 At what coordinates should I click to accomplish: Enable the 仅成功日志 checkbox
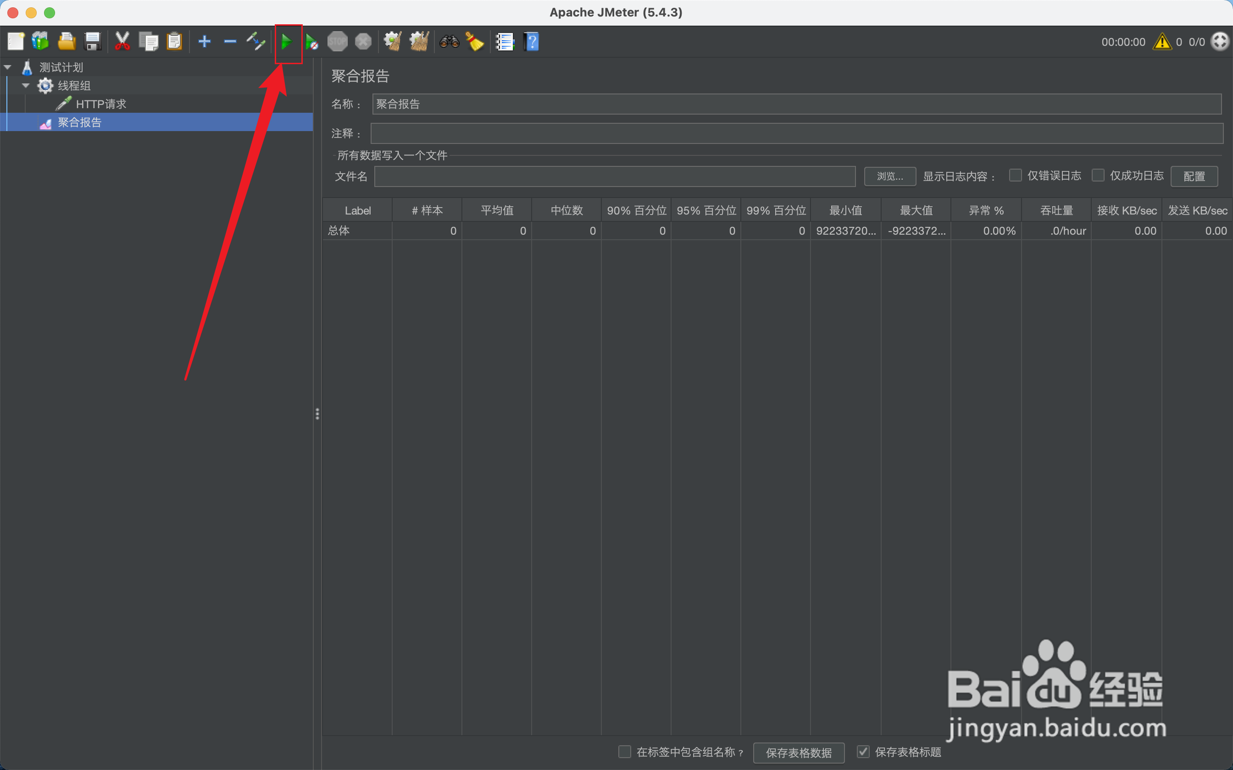pos(1098,176)
